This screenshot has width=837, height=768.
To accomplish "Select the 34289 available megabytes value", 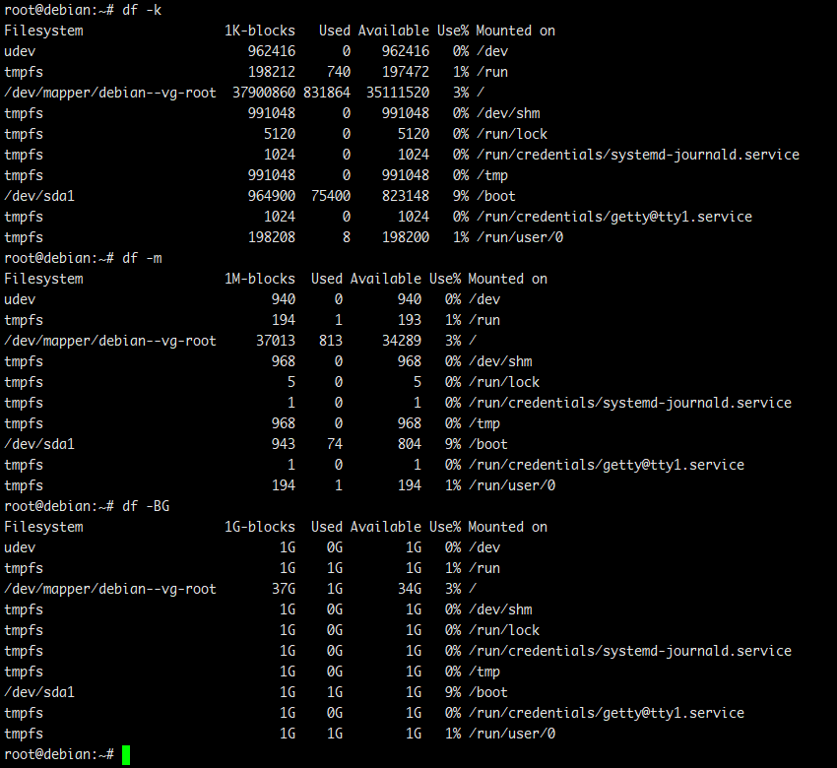I will click(x=402, y=341).
